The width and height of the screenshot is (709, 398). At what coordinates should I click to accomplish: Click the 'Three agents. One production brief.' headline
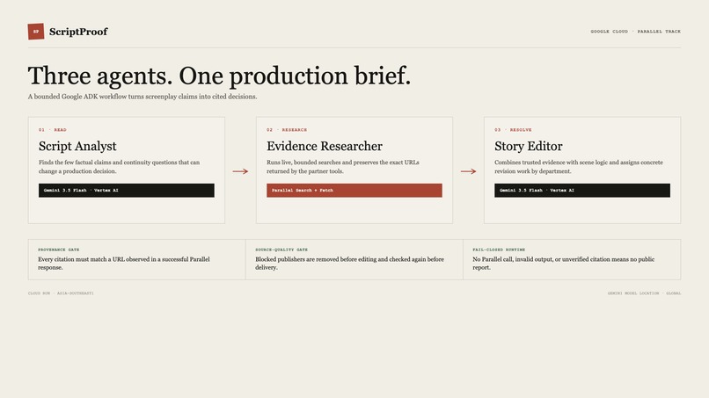coord(219,76)
